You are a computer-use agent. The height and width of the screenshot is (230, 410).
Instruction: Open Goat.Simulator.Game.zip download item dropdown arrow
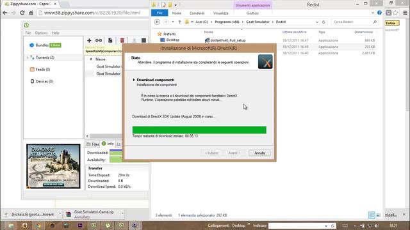122,214
